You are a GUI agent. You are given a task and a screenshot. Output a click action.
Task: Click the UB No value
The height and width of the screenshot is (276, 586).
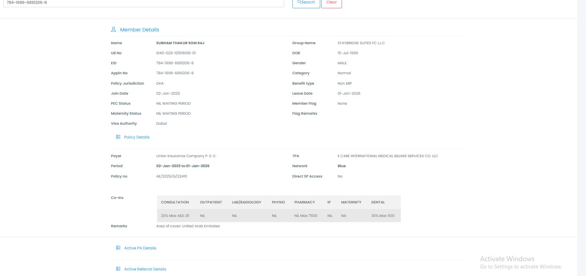[176, 53]
